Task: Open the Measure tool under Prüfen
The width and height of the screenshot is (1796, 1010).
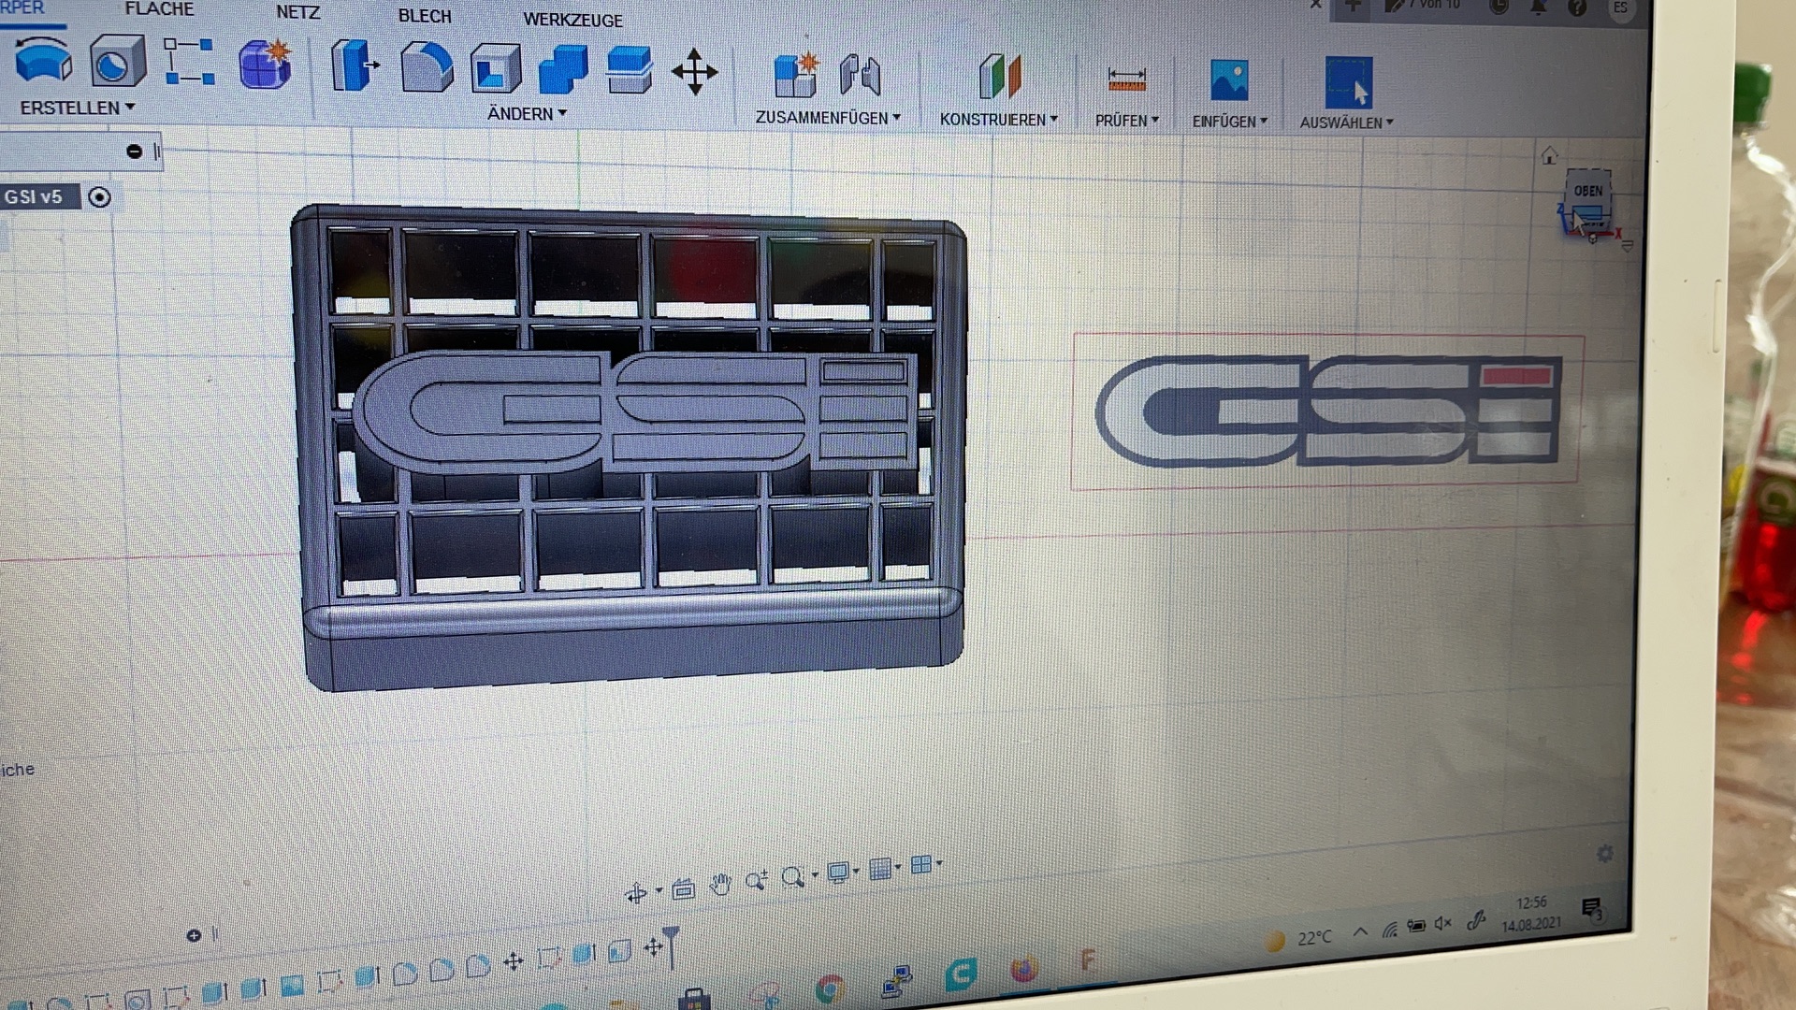Action: point(1126,80)
